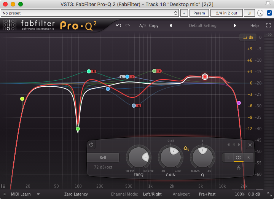Close the band controls panel
The height and width of the screenshot is (199, 274).
coord(250,145)
